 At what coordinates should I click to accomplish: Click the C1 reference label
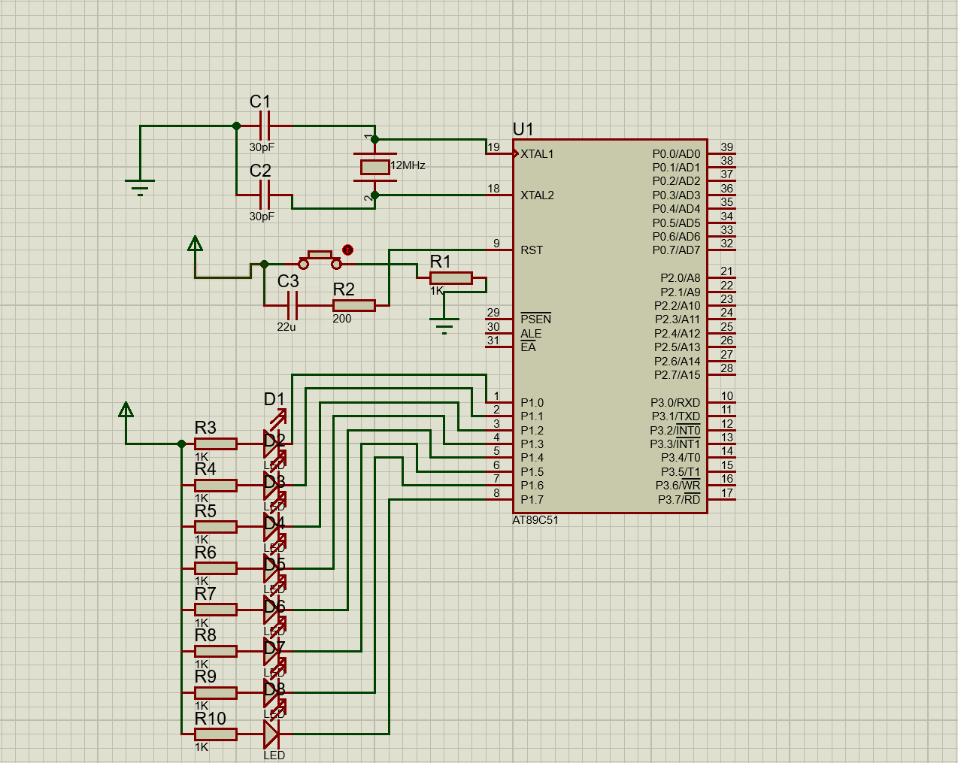[x=260, y=101]
